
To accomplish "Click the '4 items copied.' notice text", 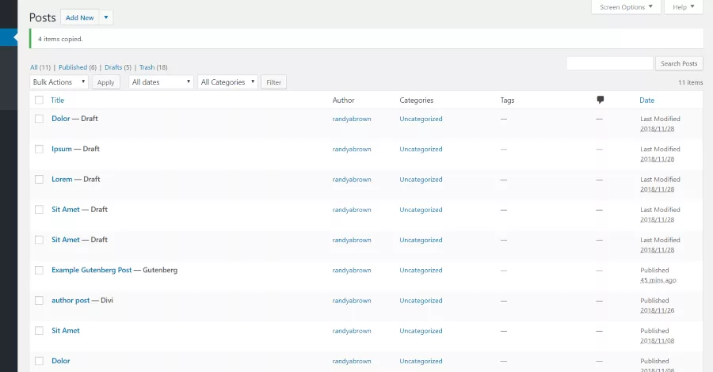I will tap(60, 39).
